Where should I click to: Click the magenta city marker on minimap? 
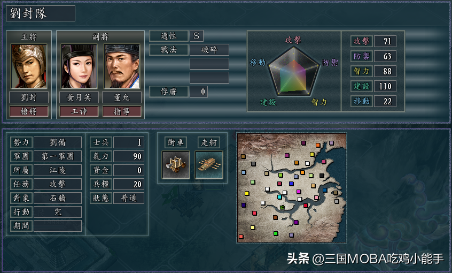click(x=299, y=192)
